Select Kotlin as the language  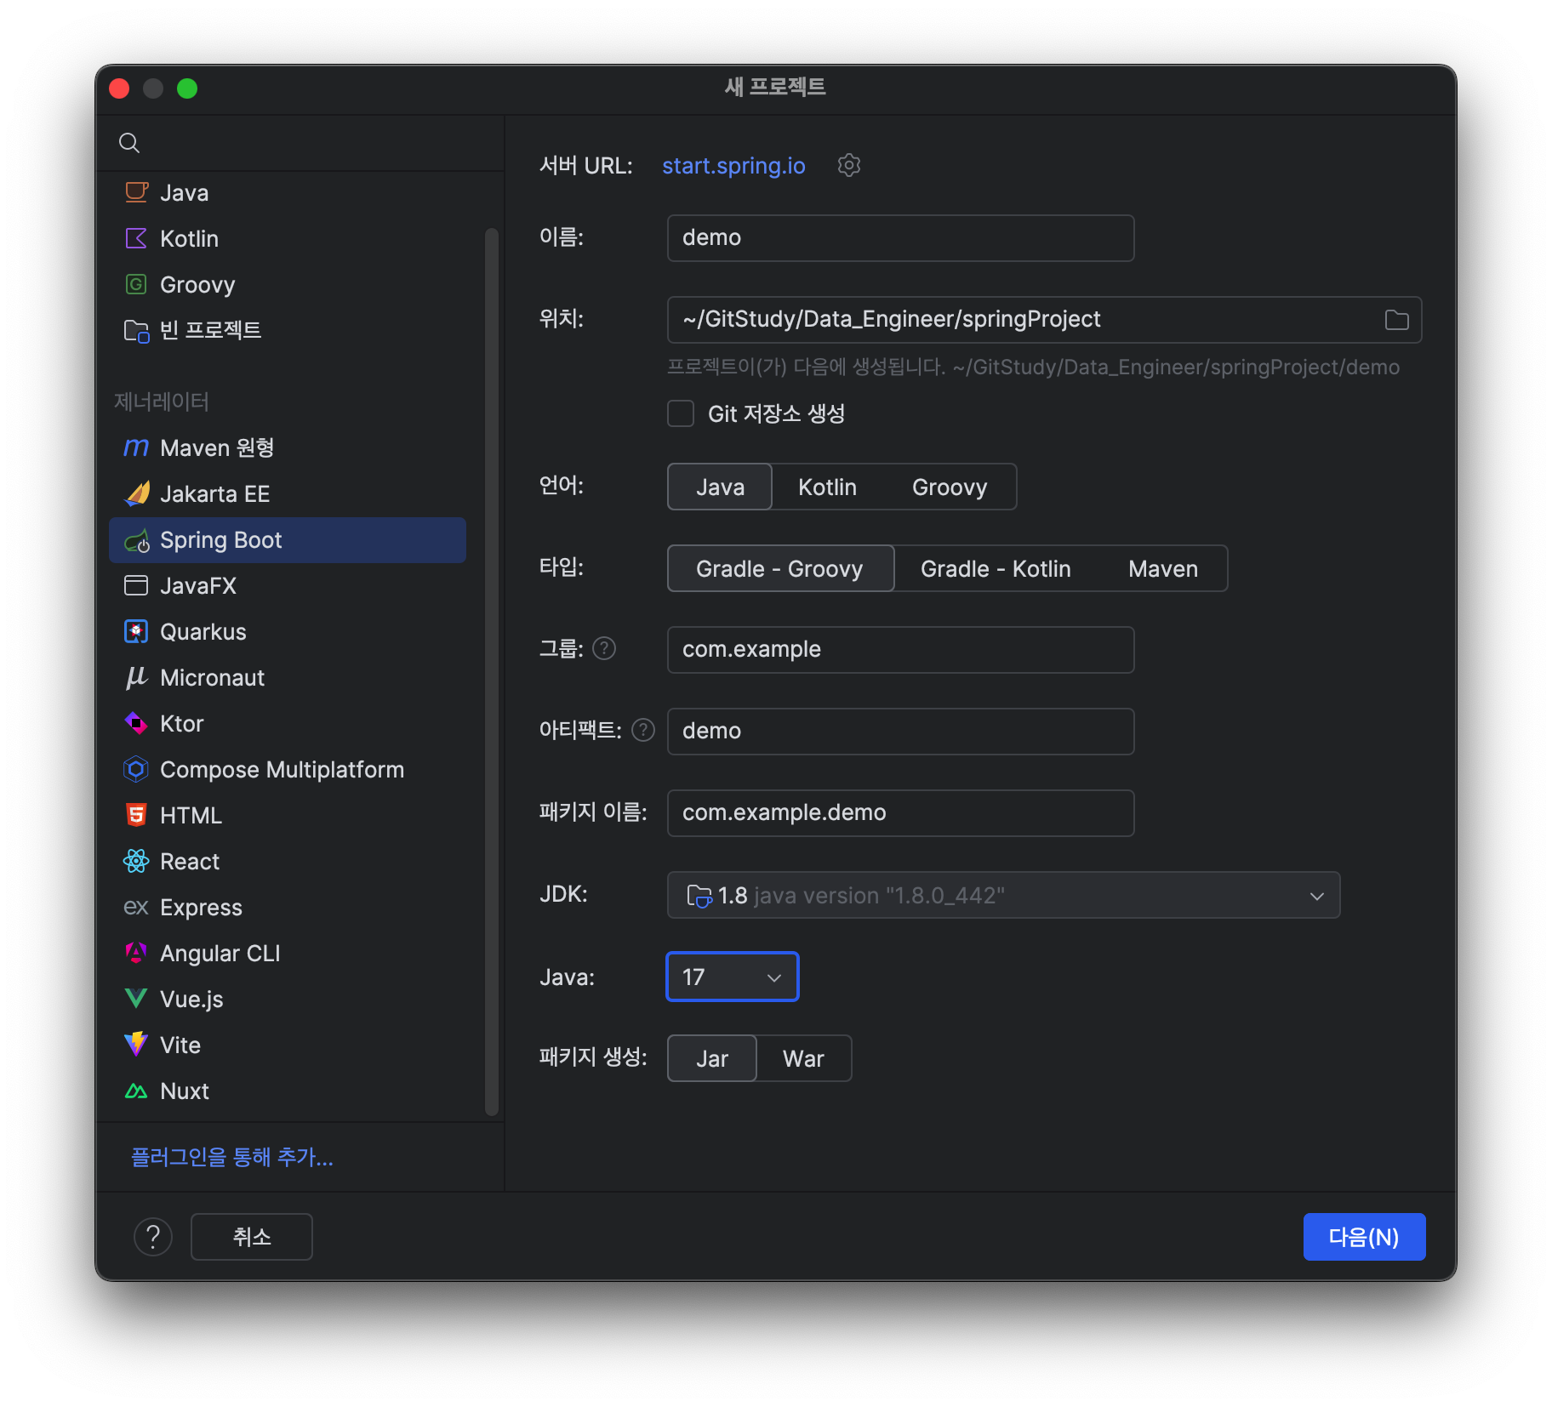click(x=827, y=487)
